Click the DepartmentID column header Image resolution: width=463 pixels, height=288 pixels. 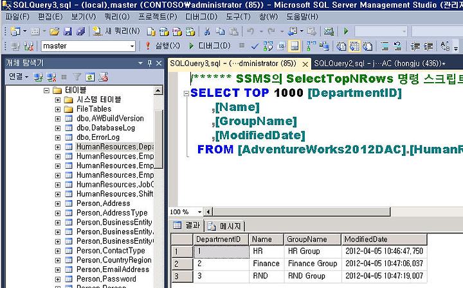coord(221,239)
